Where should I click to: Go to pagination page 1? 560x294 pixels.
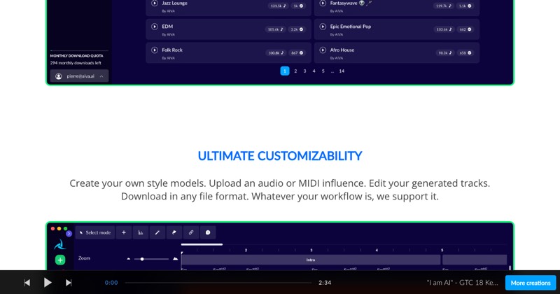(285, 71)
